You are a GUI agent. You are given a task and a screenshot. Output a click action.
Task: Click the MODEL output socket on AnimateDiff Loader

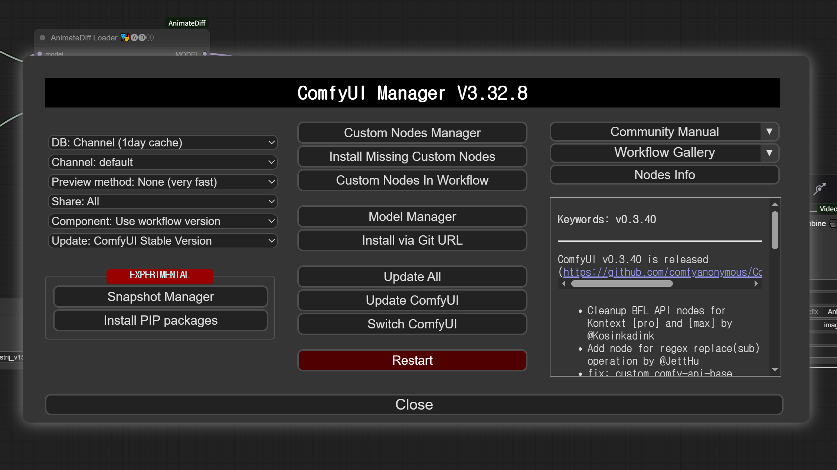[205, 54]
